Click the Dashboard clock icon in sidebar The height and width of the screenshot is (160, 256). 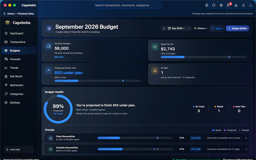(6, 33)
